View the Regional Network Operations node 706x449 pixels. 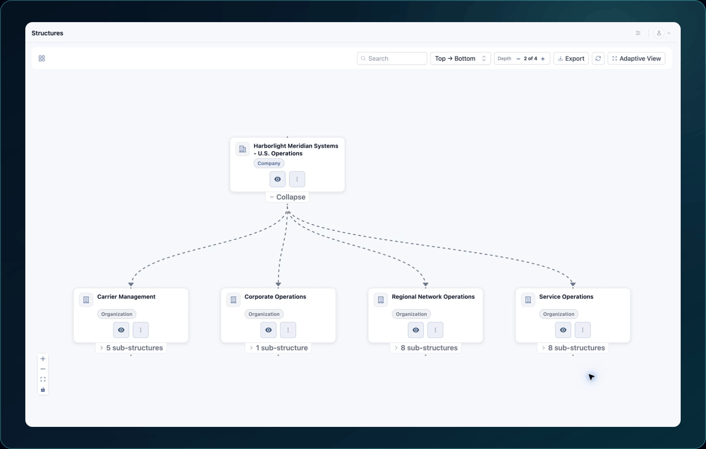[x=416, y=330]
